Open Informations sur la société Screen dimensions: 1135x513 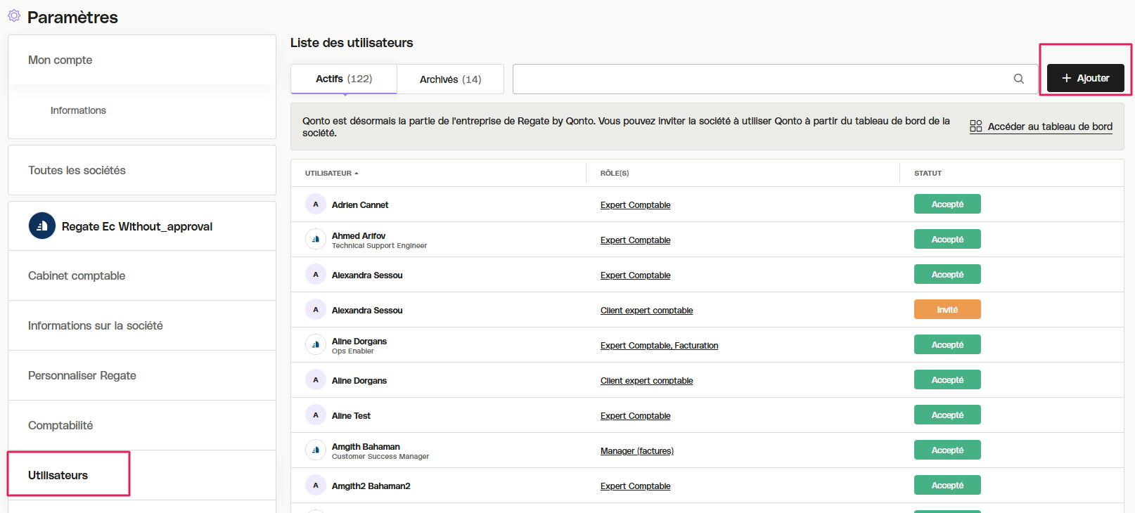142,325
